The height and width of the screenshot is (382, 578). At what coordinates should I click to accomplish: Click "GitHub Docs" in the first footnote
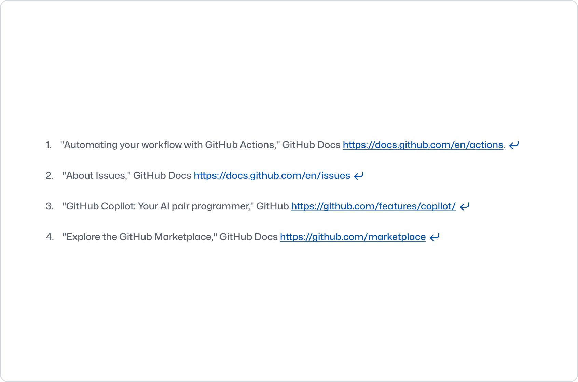311,145
